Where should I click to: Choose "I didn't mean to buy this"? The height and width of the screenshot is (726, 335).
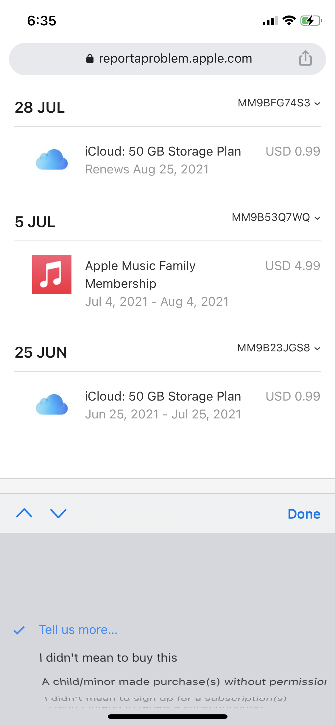(x=108, y=658)
